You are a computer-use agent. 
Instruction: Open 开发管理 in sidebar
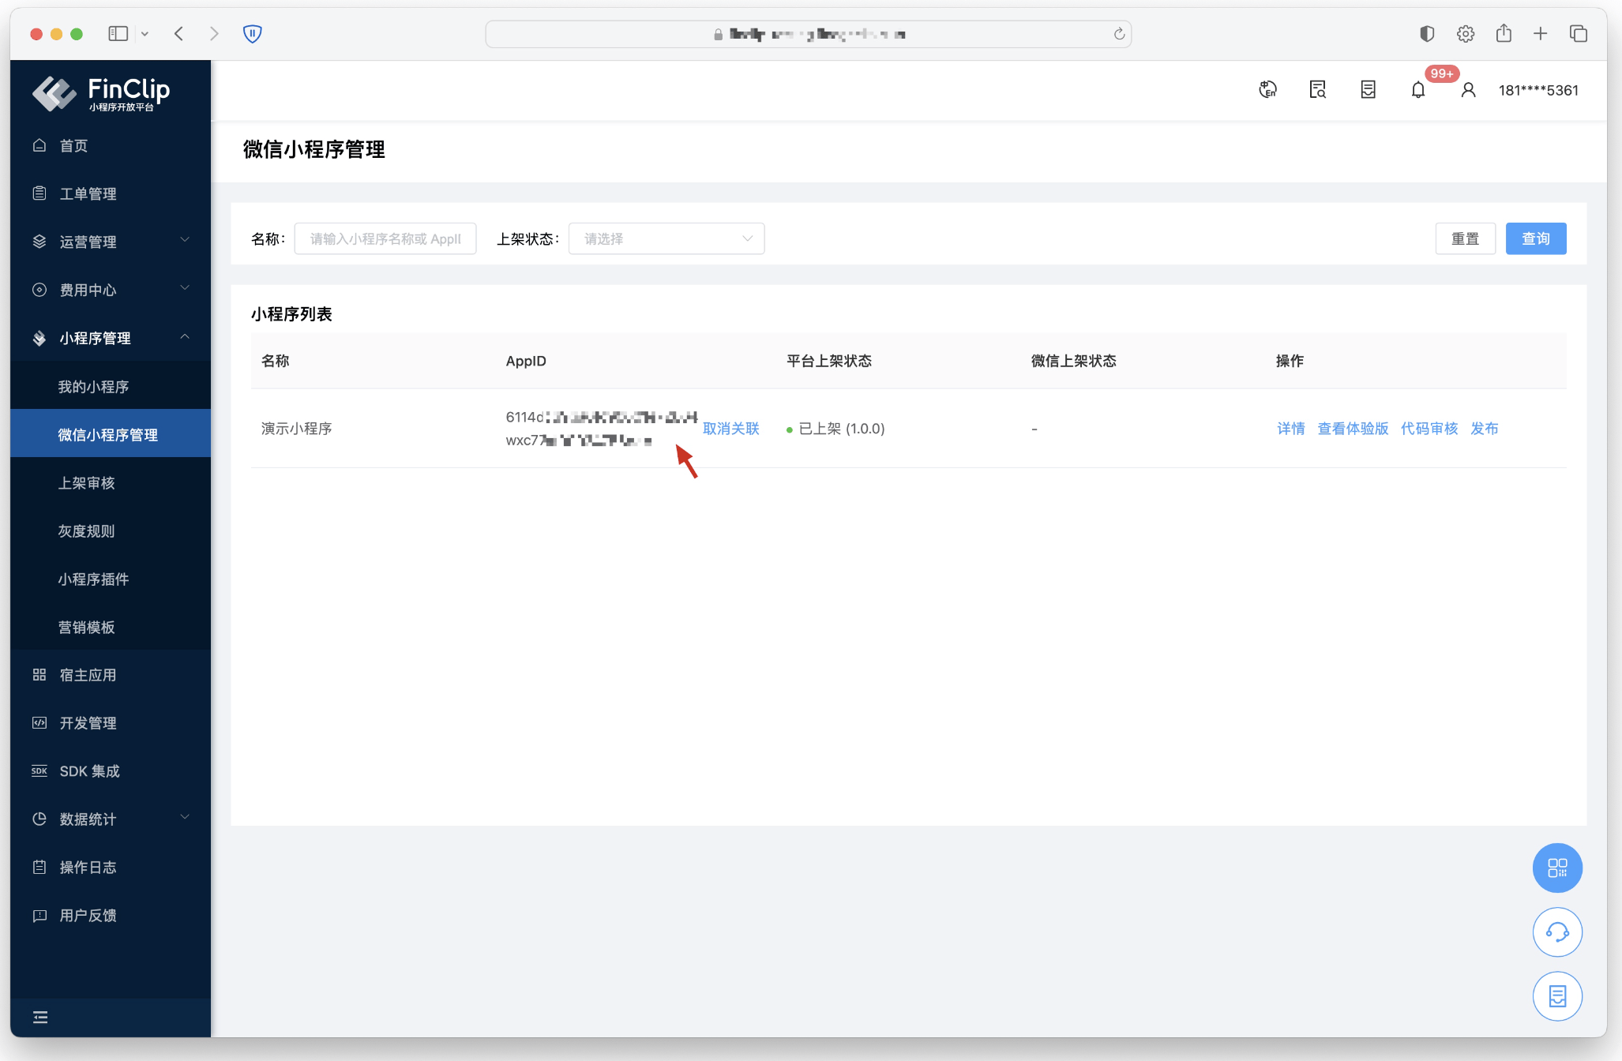[111, 723]
